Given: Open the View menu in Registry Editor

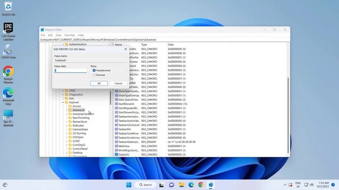Looking at the screenshot, I should [x=58, y=35].
